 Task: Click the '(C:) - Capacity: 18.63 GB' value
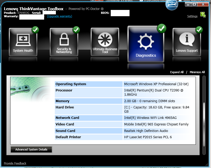157,109
